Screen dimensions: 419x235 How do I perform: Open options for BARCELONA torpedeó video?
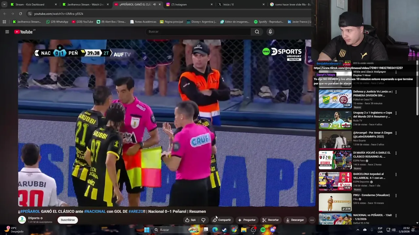point(396,174)
